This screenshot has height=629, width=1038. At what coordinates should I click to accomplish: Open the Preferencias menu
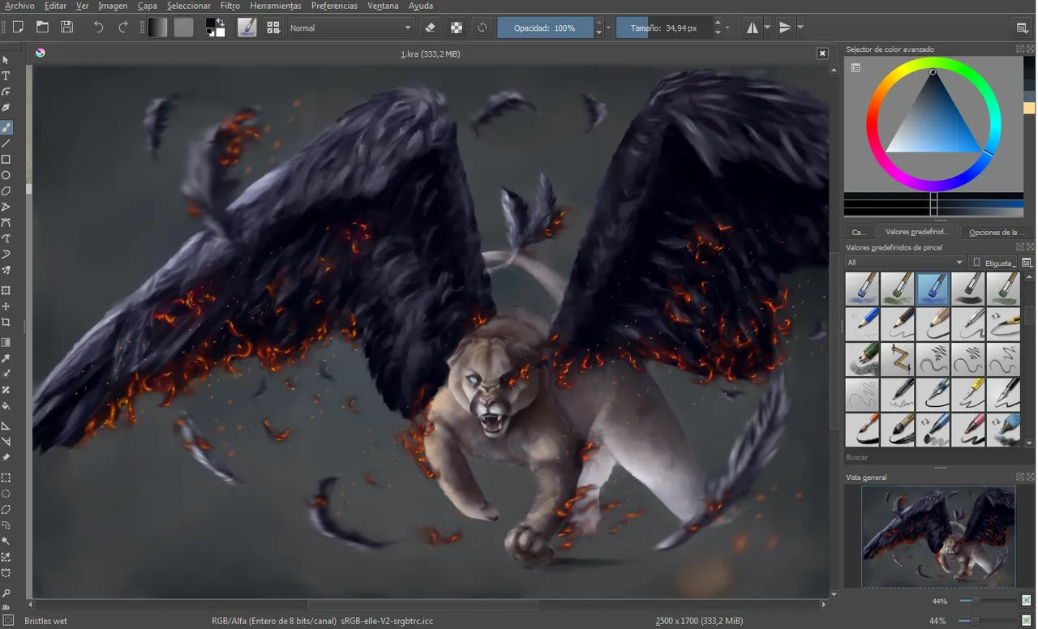coord(334,6)
